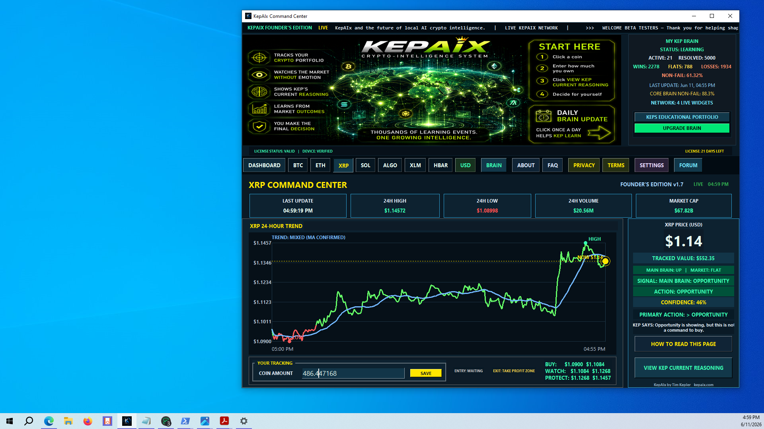Click the crosshair portfolio tracking icon

[259, 58]
